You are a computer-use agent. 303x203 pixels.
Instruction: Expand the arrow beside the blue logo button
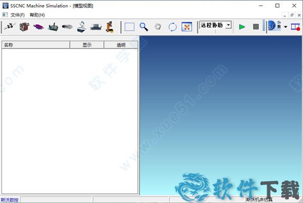point(286,27)
